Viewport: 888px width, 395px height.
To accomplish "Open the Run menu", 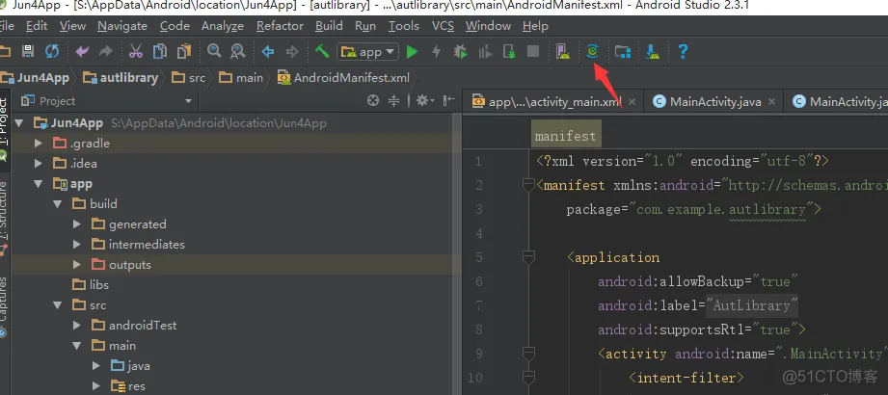I will tap(365, 26).
